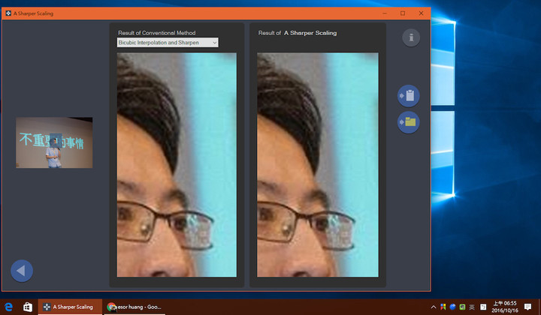Save the scaled result to a folder

coord(409,122)
